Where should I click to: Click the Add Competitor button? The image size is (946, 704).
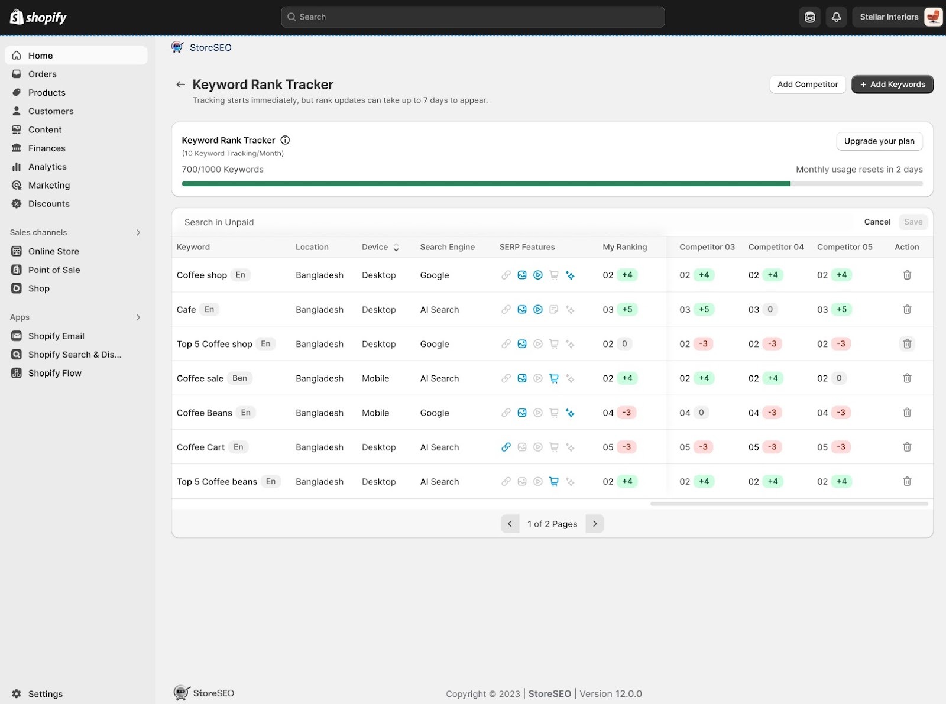click(807, 84)
